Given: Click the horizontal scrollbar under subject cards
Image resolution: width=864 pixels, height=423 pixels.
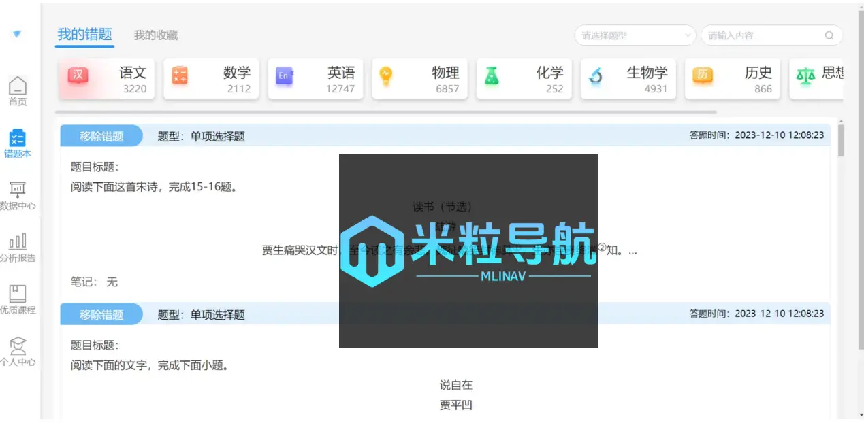Looking at the screenshot, I should click(386, 112).
